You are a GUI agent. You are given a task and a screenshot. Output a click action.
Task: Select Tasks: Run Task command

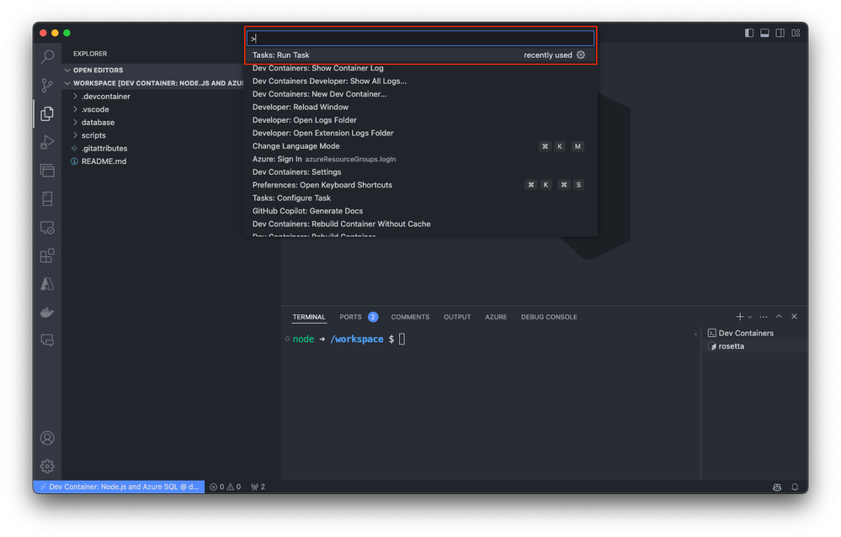coord(421,55)
